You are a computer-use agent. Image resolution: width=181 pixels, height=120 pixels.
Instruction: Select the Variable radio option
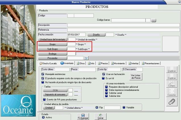pyautogui.click(x=124, y=108)
